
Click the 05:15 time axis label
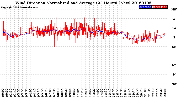(38, 93)
